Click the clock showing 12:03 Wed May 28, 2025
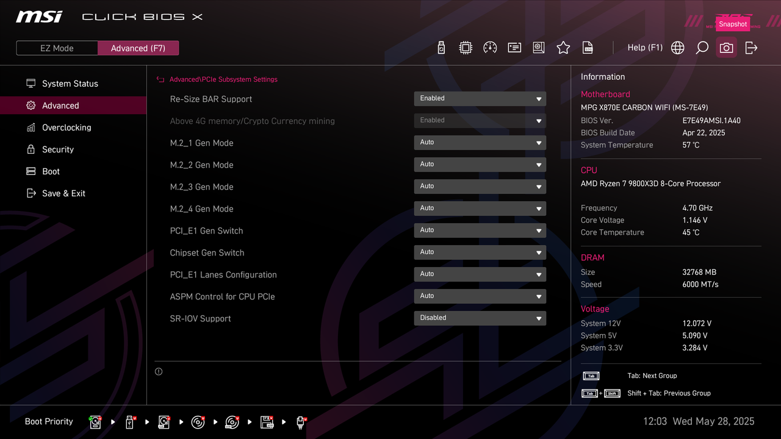The height and width of the screenshot is (439, 781). pos(699,421)
